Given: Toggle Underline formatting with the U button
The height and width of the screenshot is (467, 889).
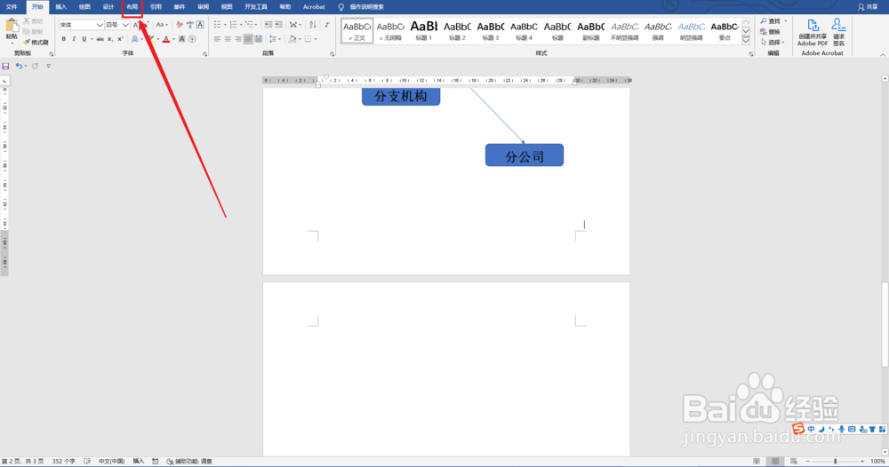Looking at the screenshot, I should click(x=84, y=39).
